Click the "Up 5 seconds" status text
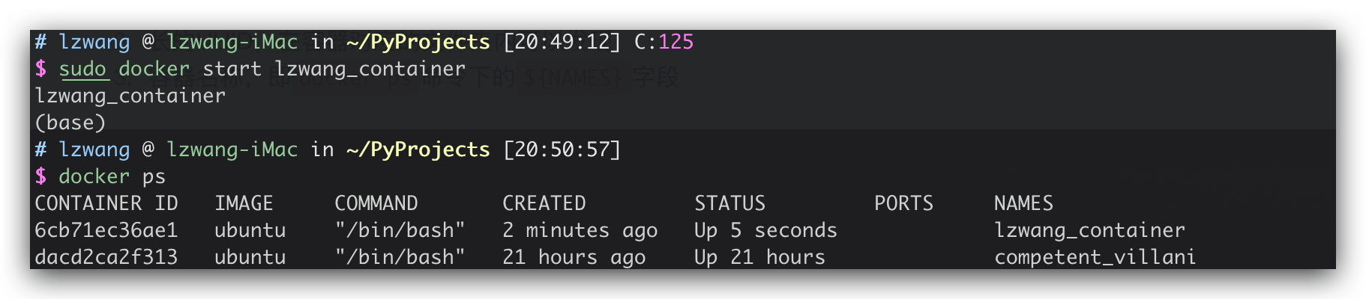The image size is (1366, 299). [765, 230]
